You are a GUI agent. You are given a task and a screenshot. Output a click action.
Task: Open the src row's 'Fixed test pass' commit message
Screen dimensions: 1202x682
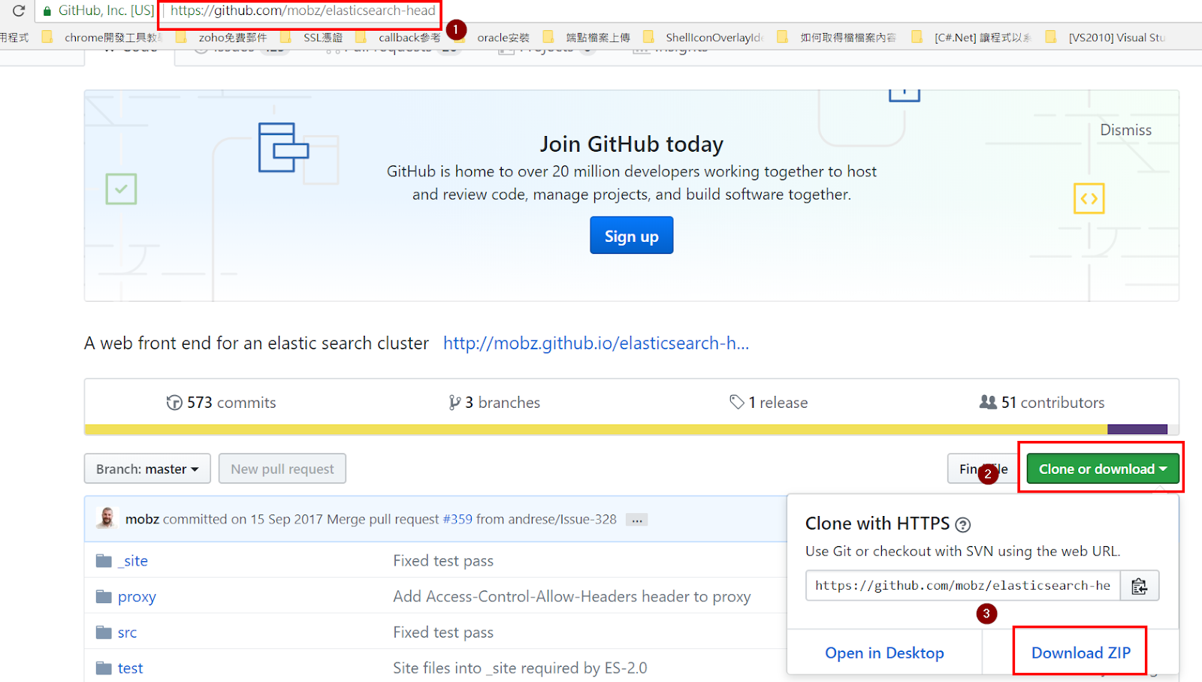tap(443, 632)
